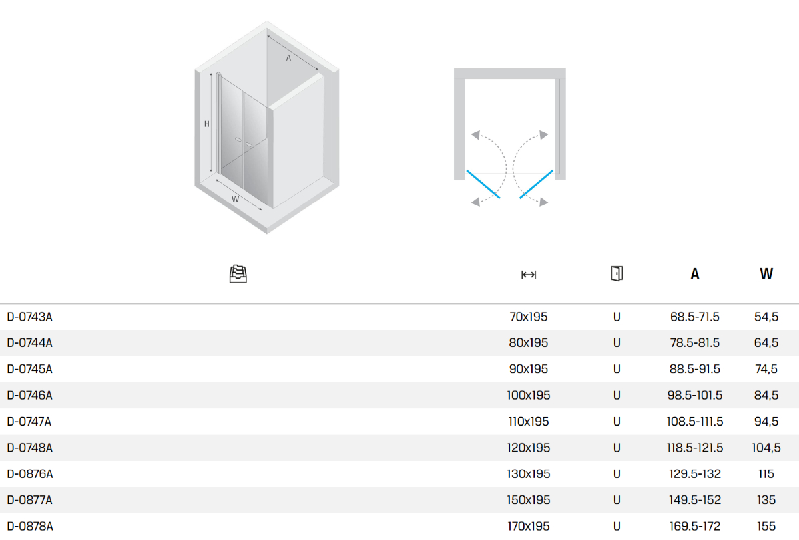Screen dimensions: 799x540
Task: Select product code D-0744A
Action: 30,343
